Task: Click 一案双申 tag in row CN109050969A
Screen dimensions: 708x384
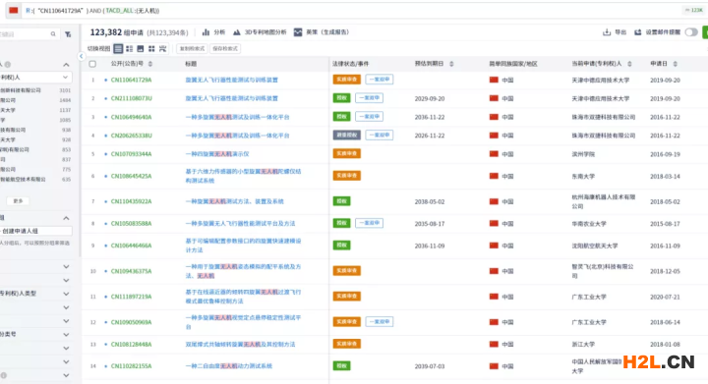Action: coord(380,321)
